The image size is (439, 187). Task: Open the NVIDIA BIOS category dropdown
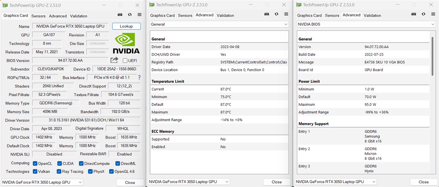point(366,24)
